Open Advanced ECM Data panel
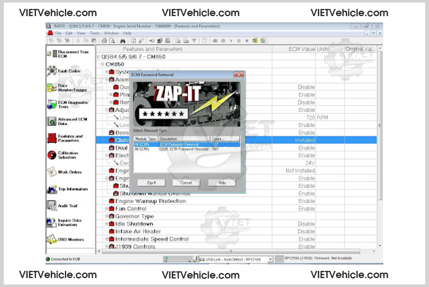 pyautogui.click(x=52, y=121)
